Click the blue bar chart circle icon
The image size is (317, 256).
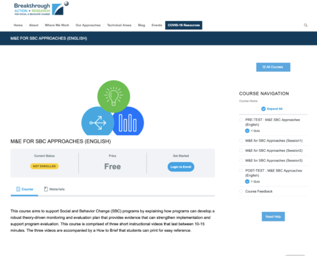129,122
